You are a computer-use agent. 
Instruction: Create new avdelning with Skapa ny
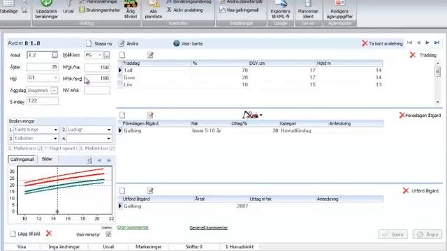tap(99, 43)
